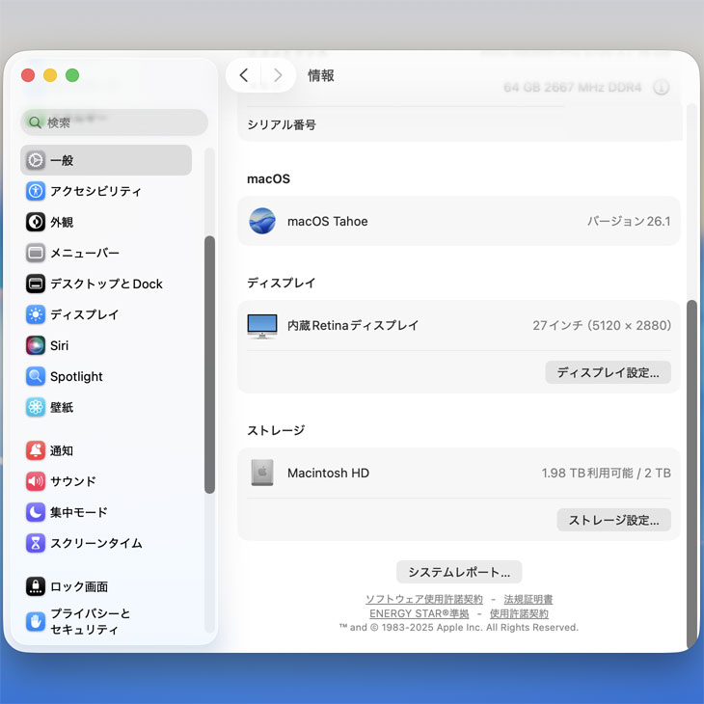704x704 pixels.
Task: Select the Wallpaper (壁紙) icon
Action: [x=36, y=407]
